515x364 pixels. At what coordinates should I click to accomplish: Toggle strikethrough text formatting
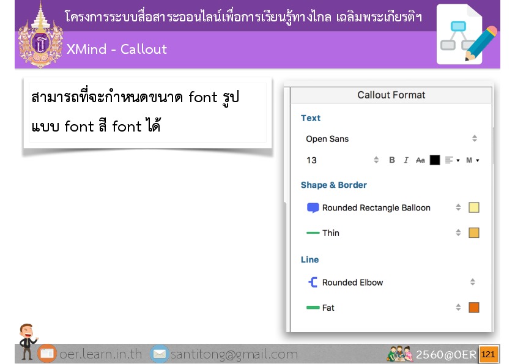tap(420, 160)
